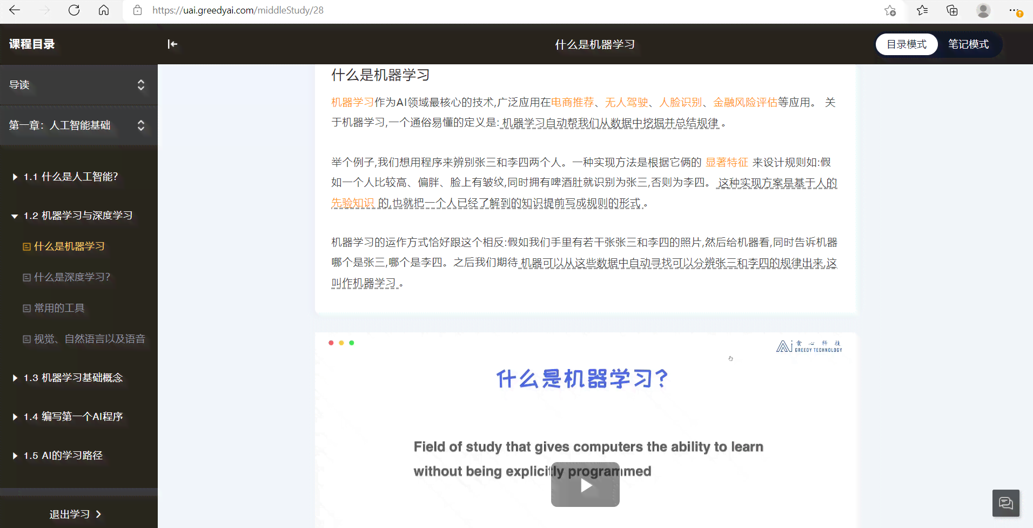The image size is (1033, 528).
Task: Open lesson 什么是机器学习 in sidebar
Action: [x=69, y=246]
